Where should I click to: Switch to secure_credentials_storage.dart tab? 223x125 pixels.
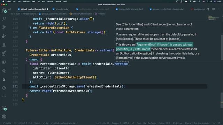[167, 9]
